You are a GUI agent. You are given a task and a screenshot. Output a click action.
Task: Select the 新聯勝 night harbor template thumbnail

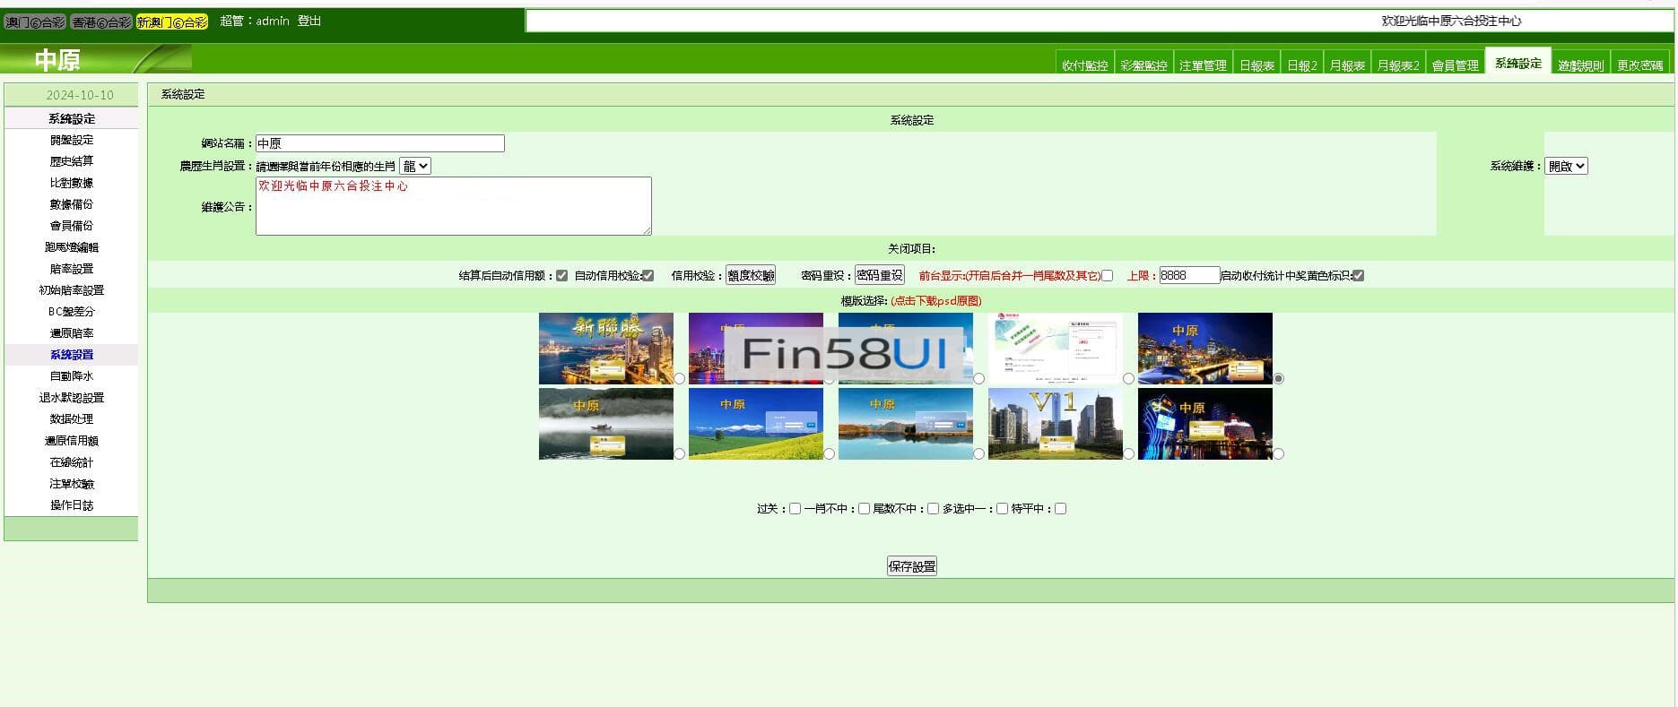pyautogui.click(x=605, y=349)
